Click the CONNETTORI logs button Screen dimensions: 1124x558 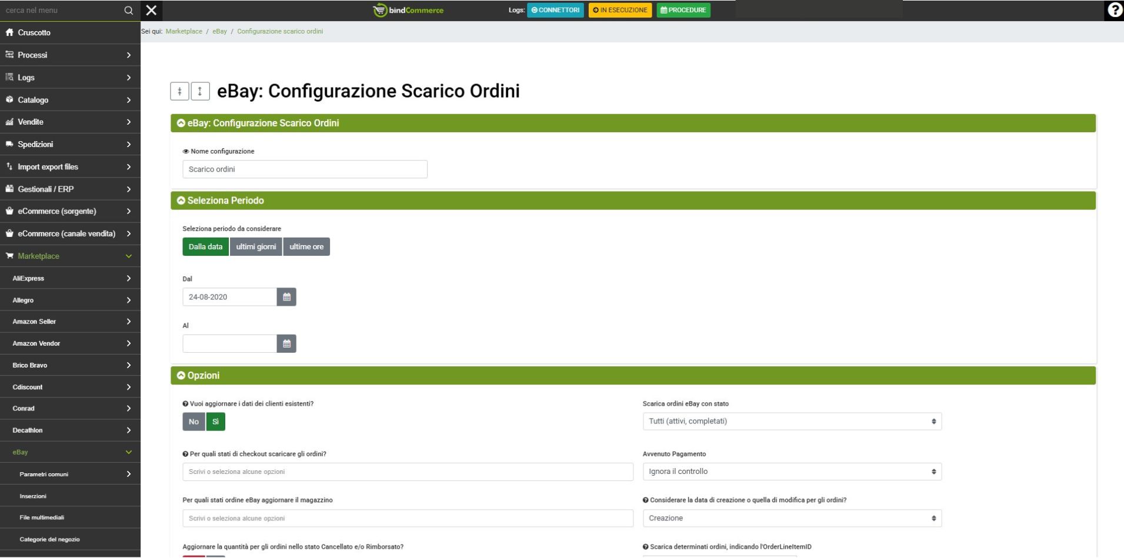point(555,10)
